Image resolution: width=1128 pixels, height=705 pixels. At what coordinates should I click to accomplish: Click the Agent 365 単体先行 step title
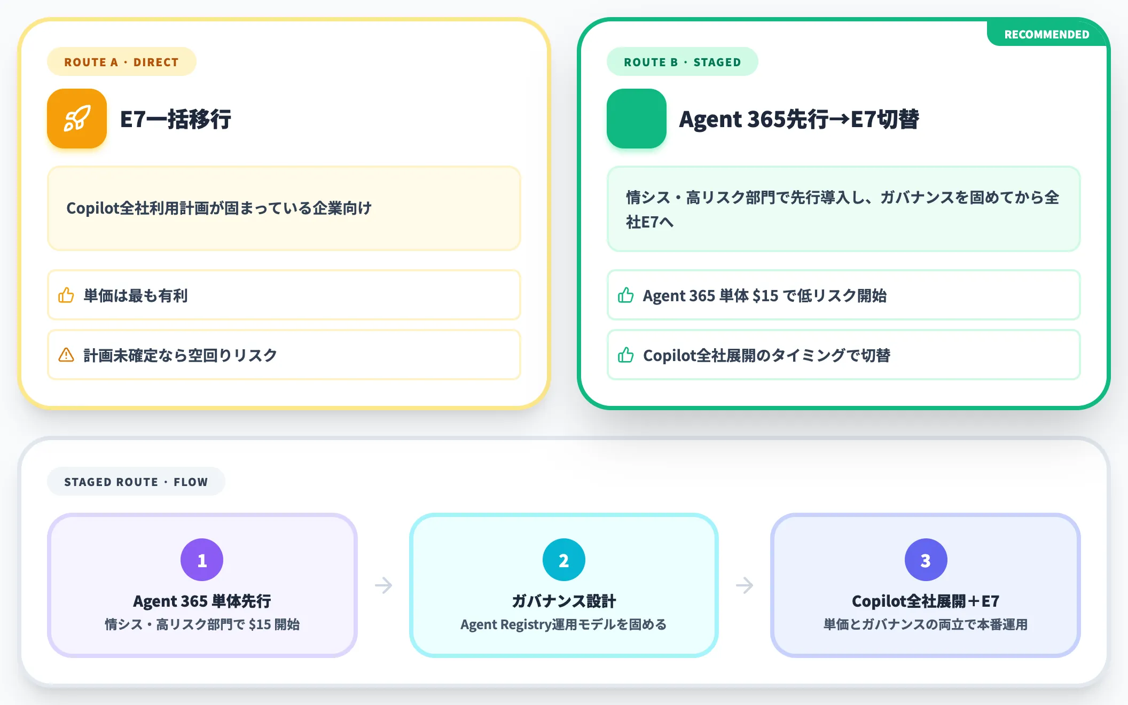(x=202, y=601)
